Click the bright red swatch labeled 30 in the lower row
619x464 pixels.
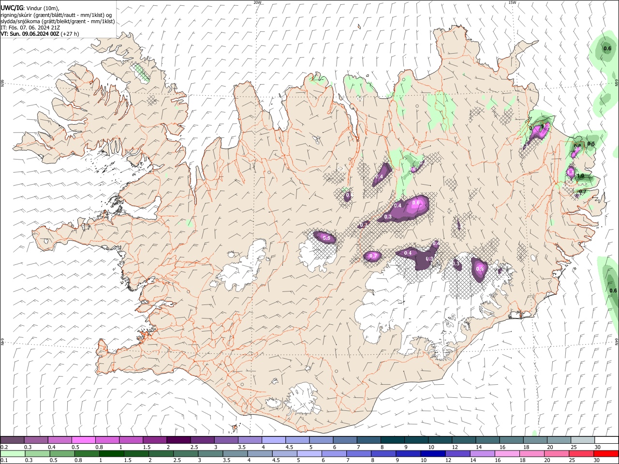click(x=605, y=454)
